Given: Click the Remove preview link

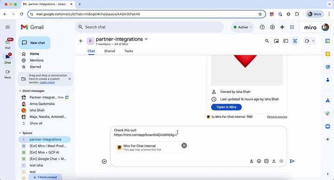Looking at the screenshot, I should 277,117.
